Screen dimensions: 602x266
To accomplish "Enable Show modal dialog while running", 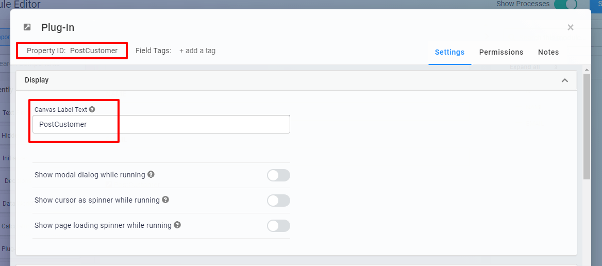I will [x=278, y=175].
